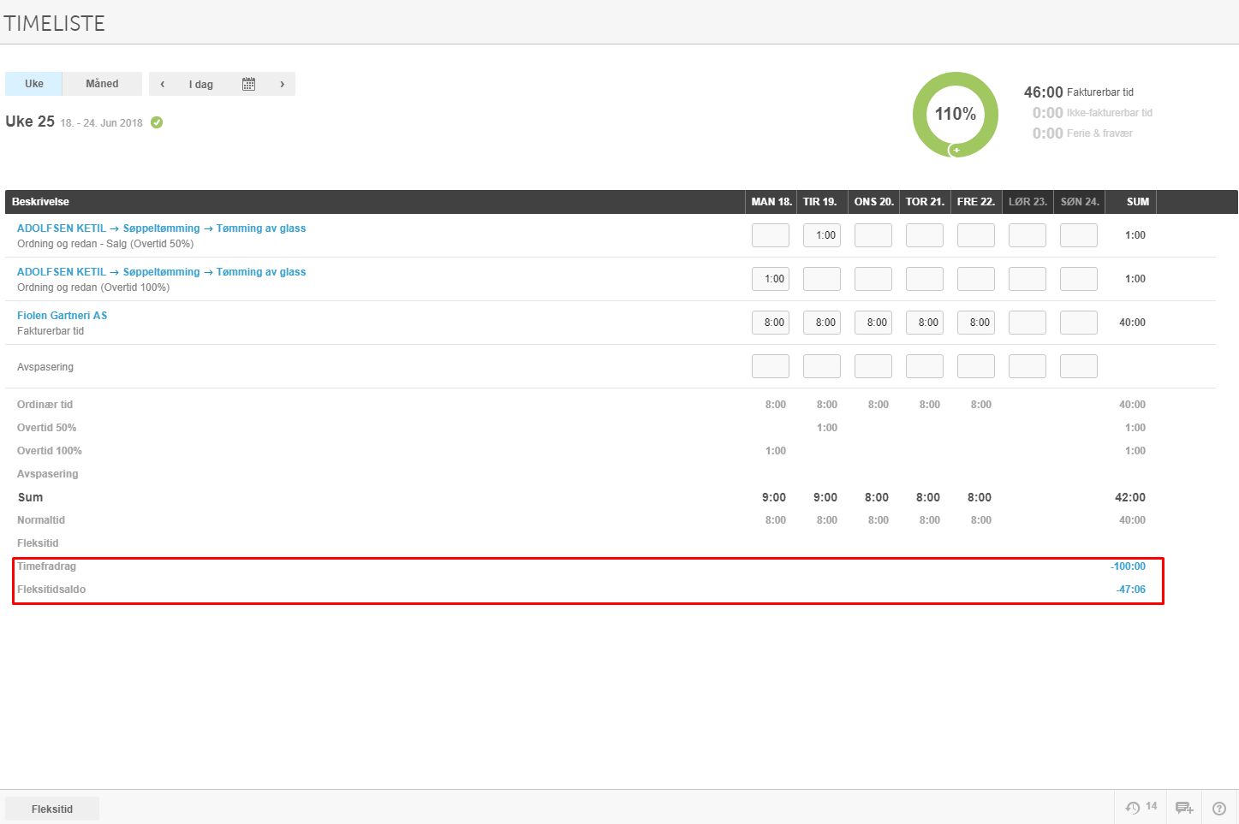The height and width of the screenshot is (824, 1239).
Task: Click the FRE 22. column header
Action: tap(976, 202)
